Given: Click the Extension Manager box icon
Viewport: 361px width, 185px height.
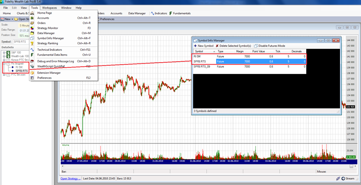Looking at the screenshot, I should pyautogui.click(x=32, y=73).
